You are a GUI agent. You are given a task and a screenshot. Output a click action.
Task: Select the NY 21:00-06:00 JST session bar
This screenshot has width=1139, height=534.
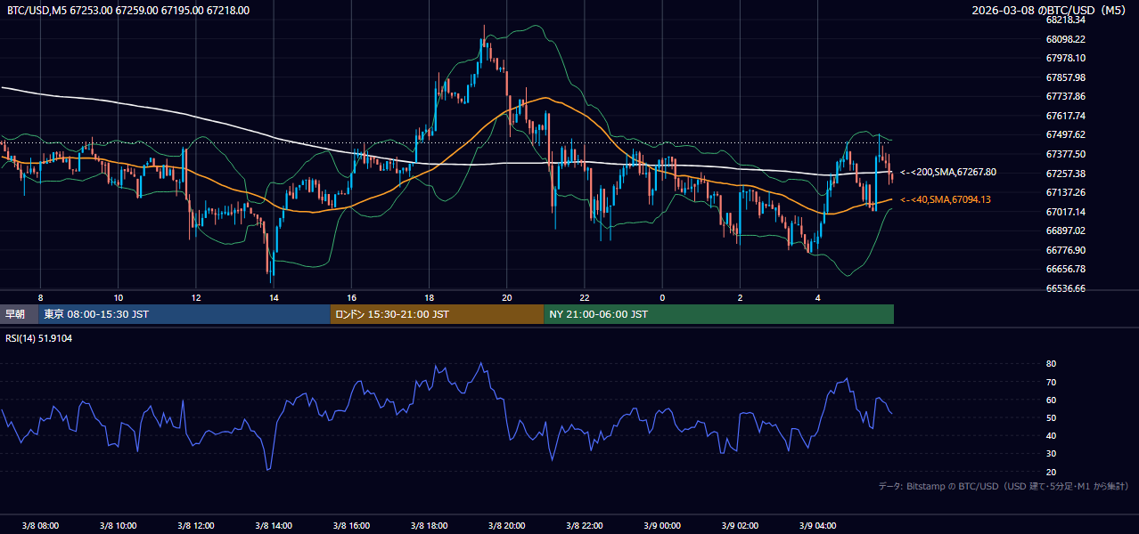(718, 314)
